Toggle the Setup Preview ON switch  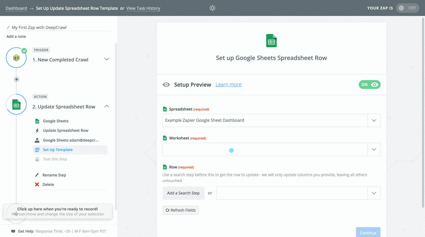point(369,85)
